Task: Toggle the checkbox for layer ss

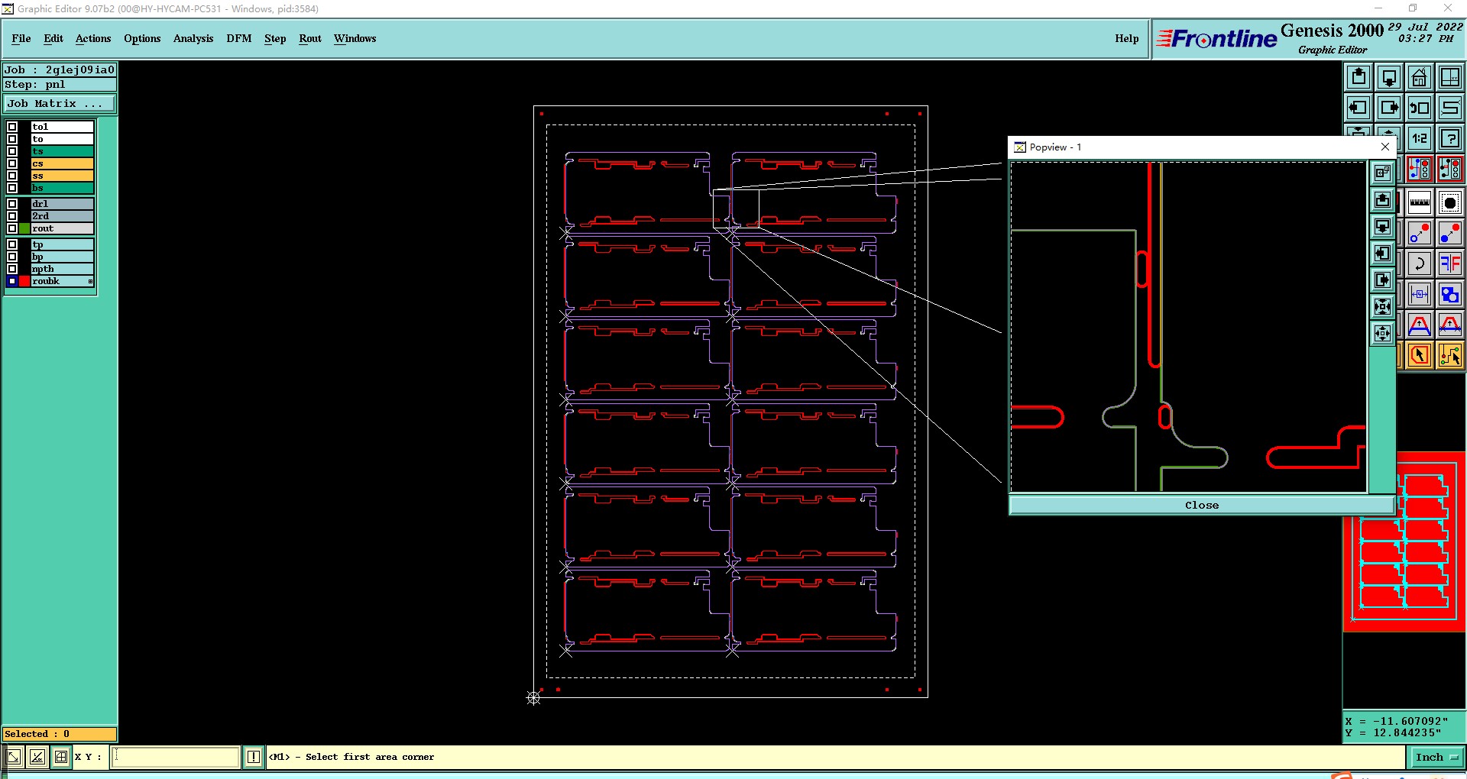Action: (x=12, y=176)
